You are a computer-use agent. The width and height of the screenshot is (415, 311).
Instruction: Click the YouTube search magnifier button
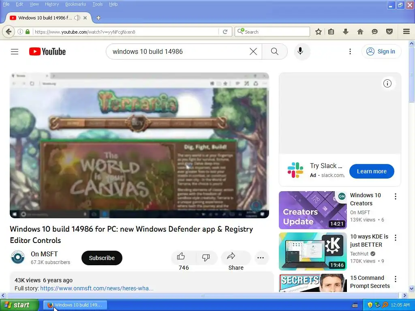(275, 51)
